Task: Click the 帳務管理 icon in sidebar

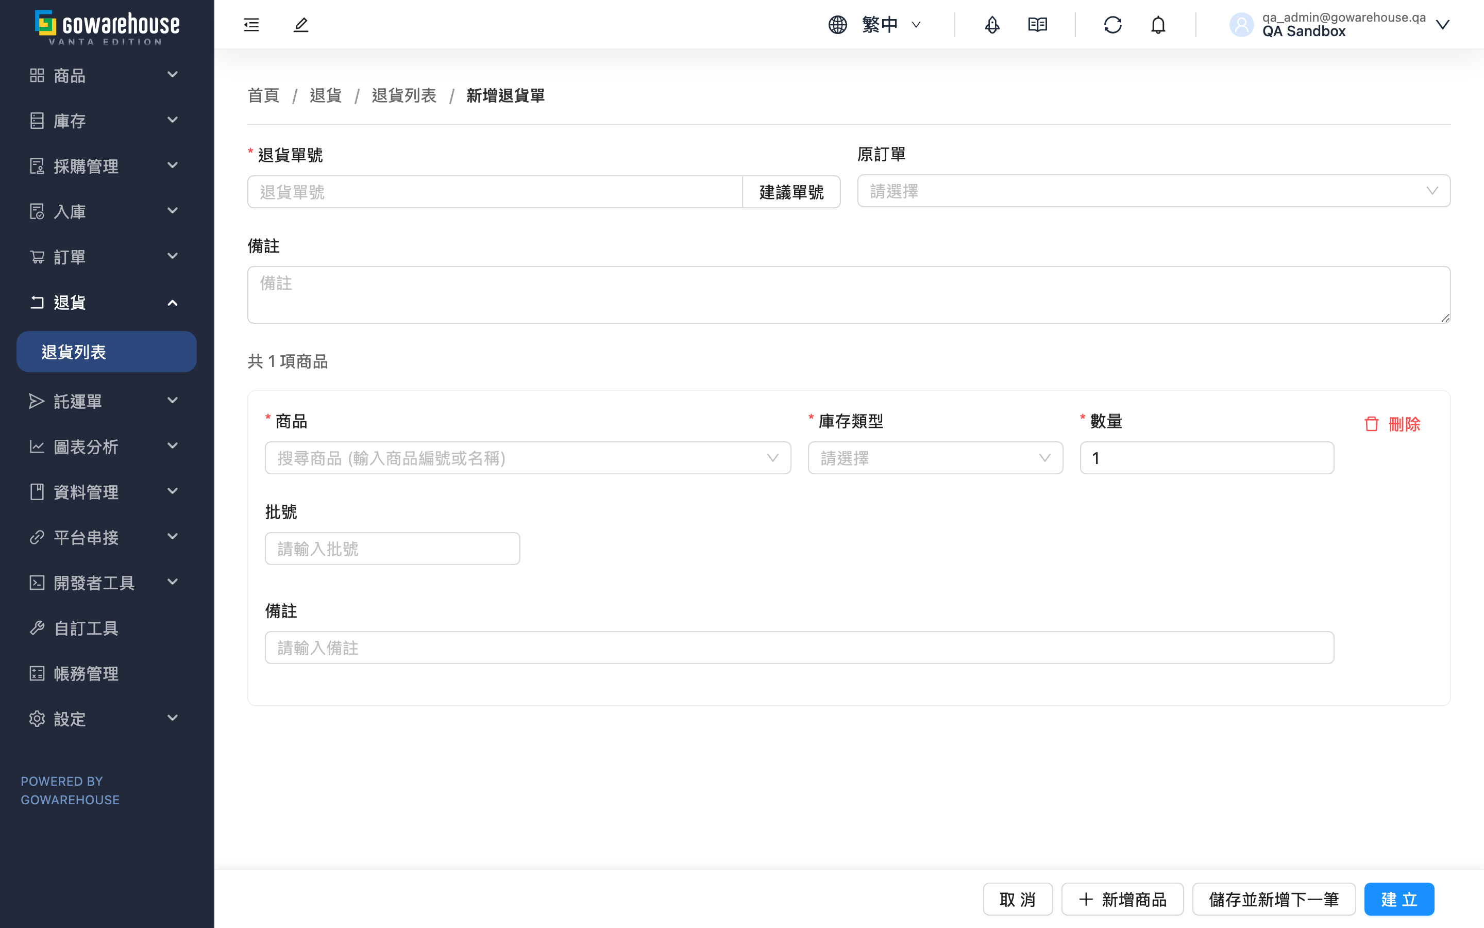Action: (x=37, y=673)
